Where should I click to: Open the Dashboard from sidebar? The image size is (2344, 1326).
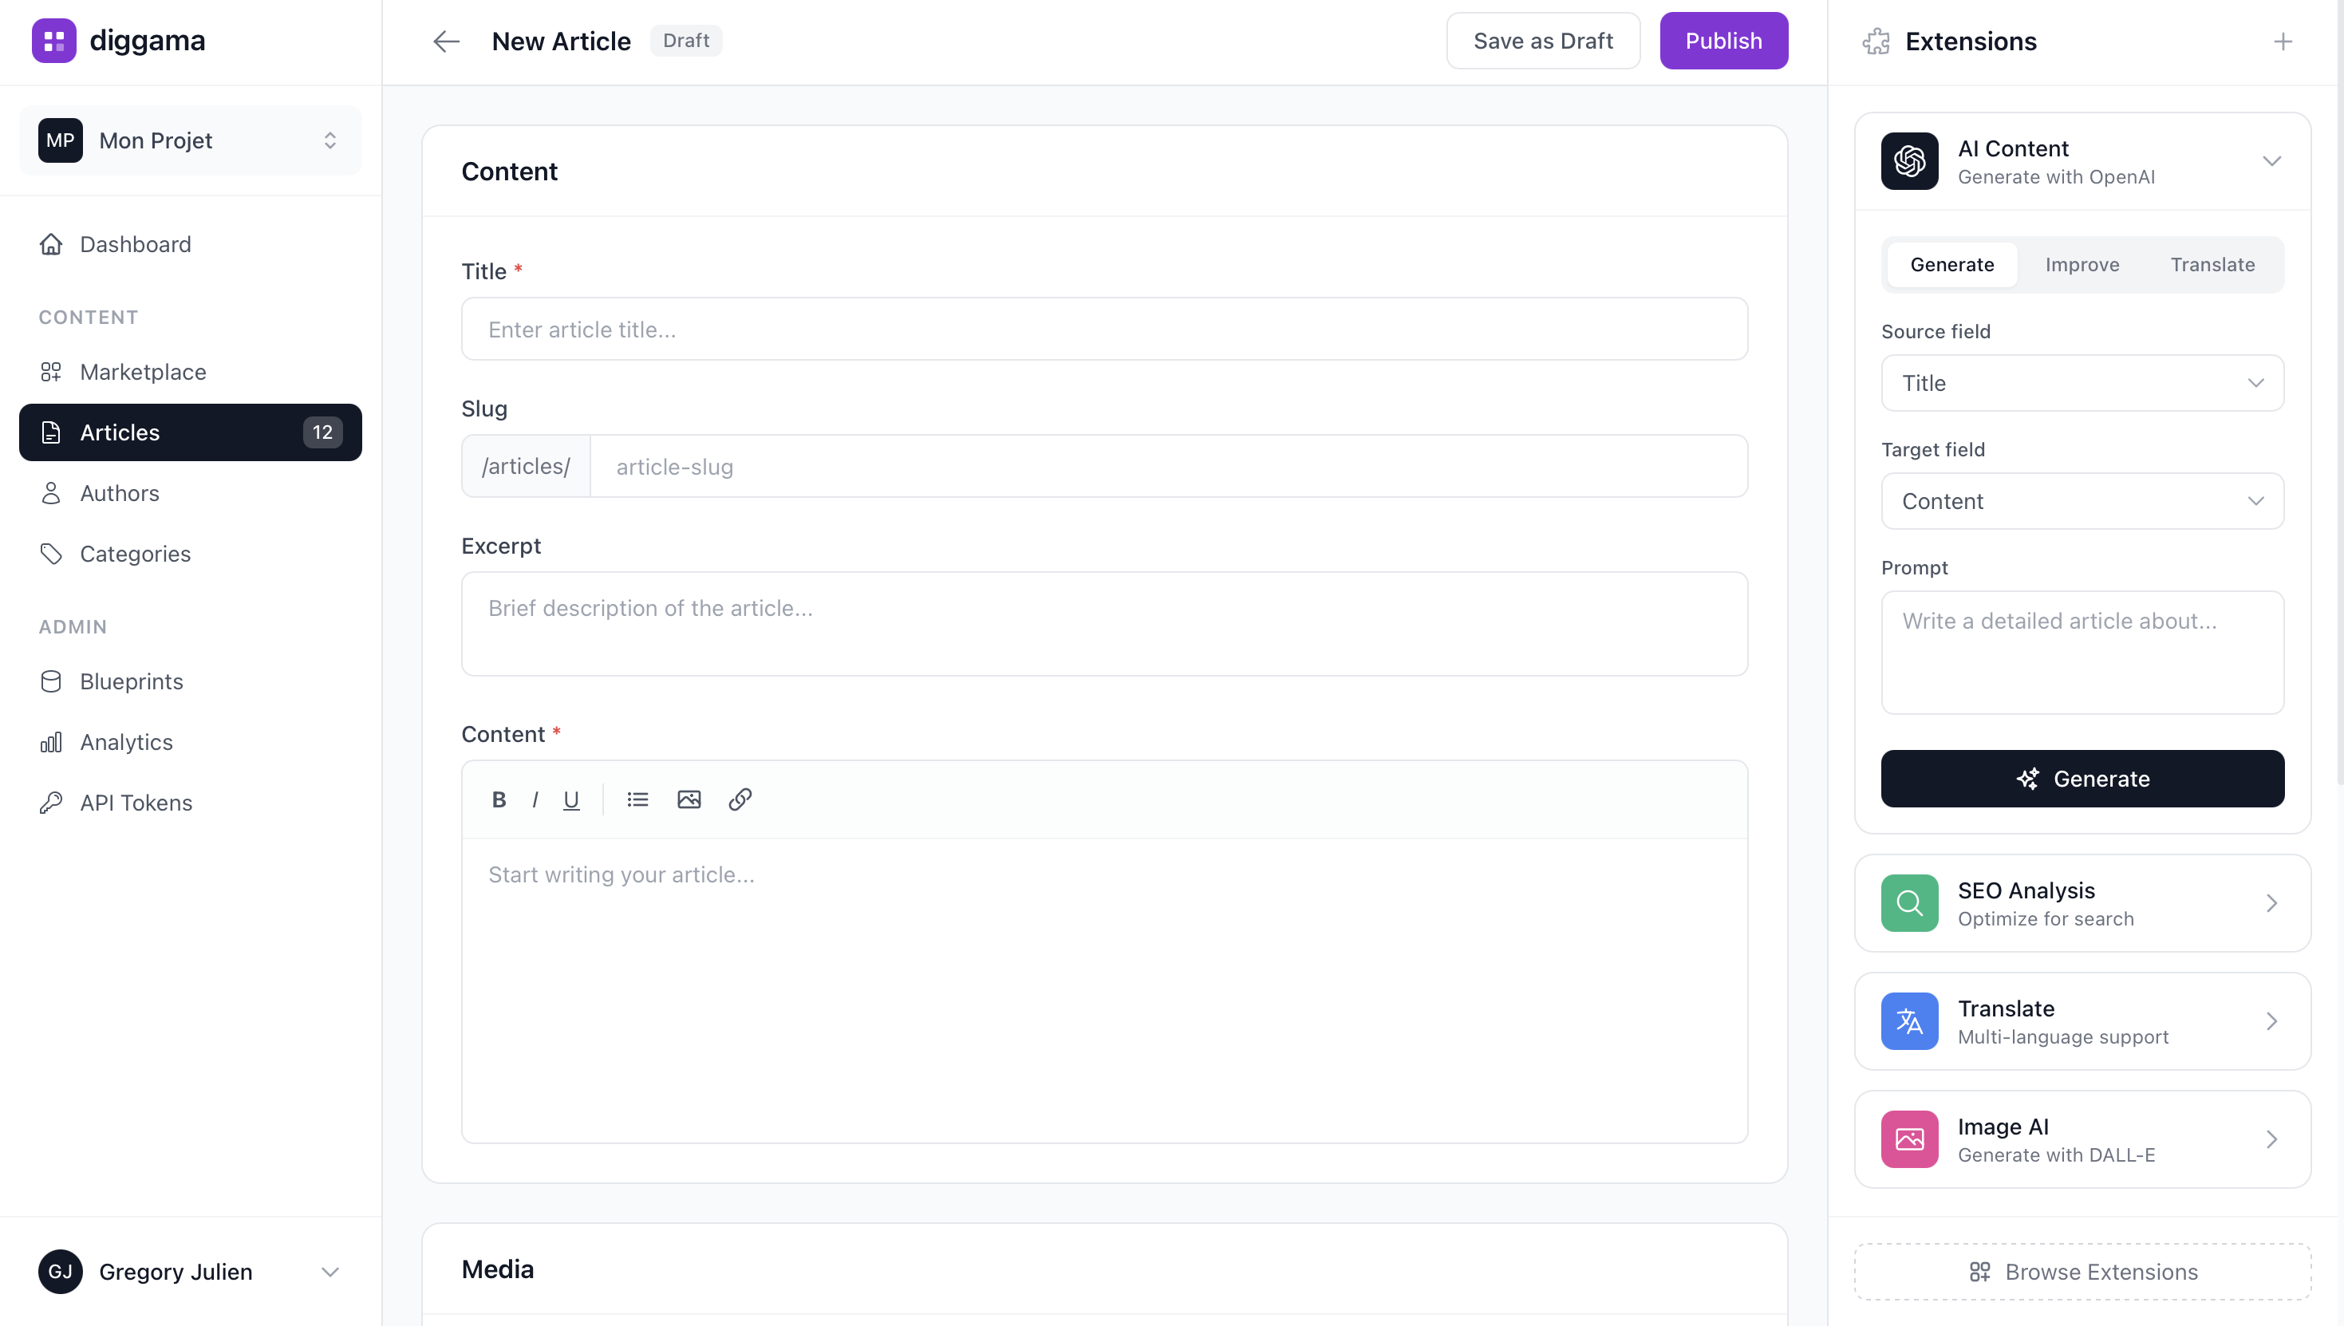coord(135,244)
